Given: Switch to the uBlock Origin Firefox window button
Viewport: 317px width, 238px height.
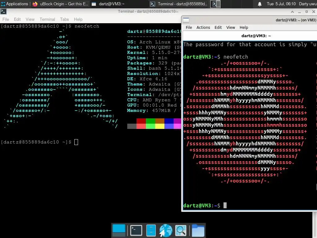Looking at the screenshot, I should click(61, 4).
